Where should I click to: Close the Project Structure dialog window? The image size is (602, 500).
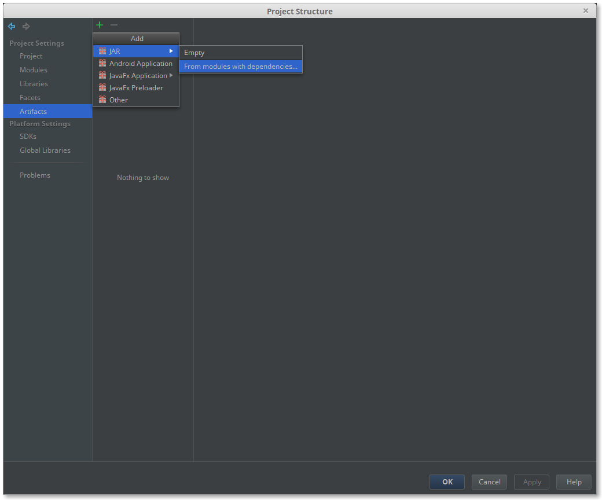click(x=586, y=10)
